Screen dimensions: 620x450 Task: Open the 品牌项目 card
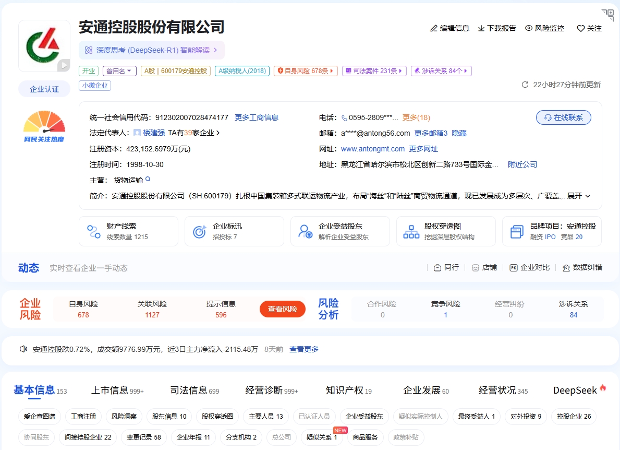click(x=552, y=231)
